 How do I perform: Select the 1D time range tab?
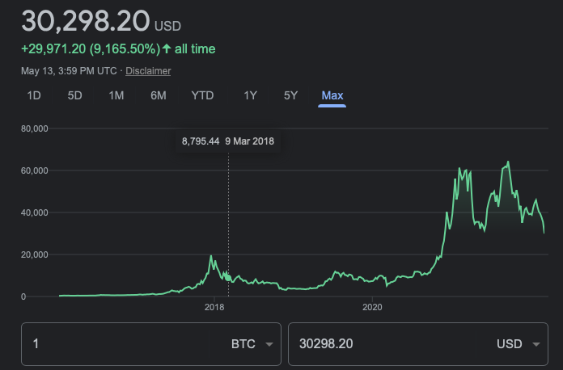(34, 95)
